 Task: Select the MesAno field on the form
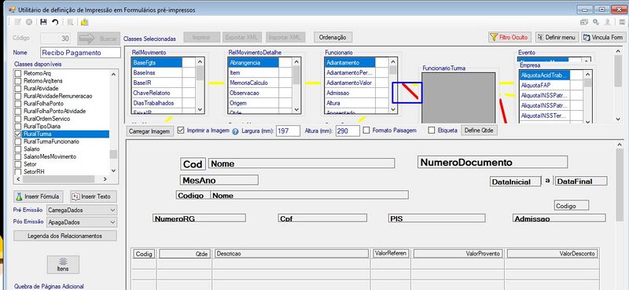pos(219,180)
